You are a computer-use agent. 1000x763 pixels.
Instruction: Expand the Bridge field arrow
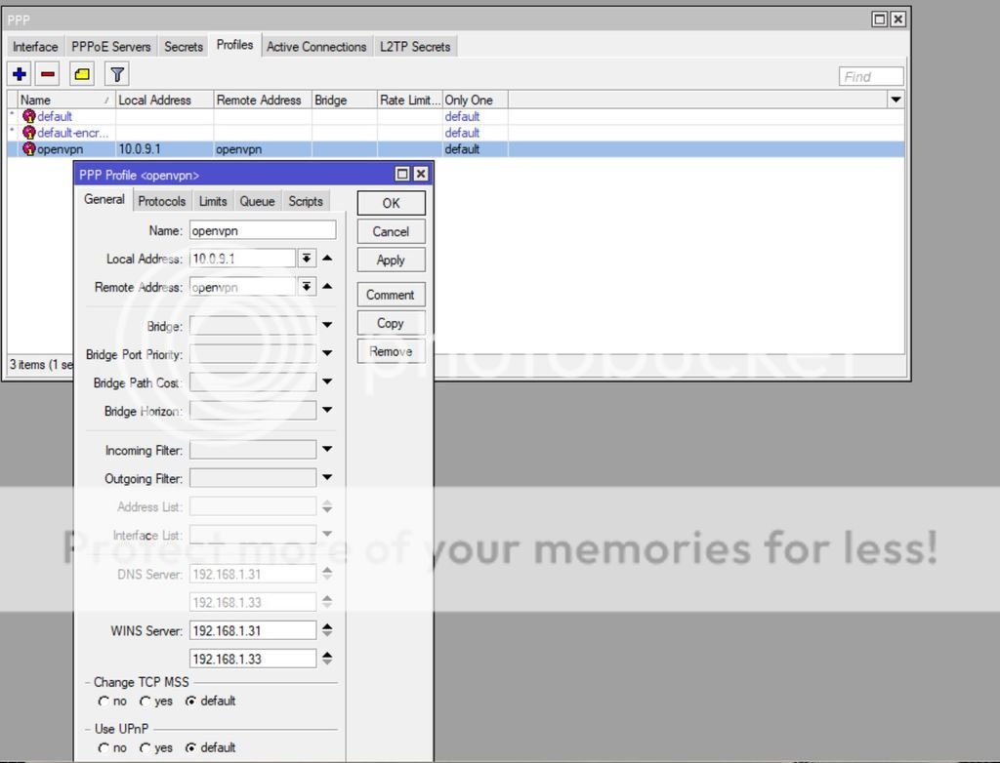pos(327,326)
